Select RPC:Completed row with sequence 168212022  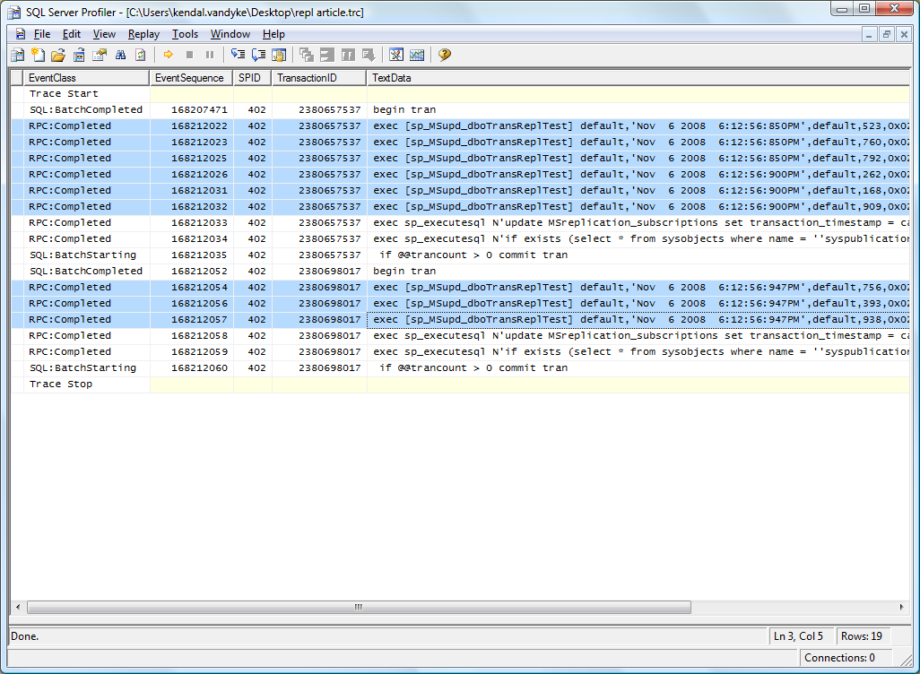coord(460,126)
